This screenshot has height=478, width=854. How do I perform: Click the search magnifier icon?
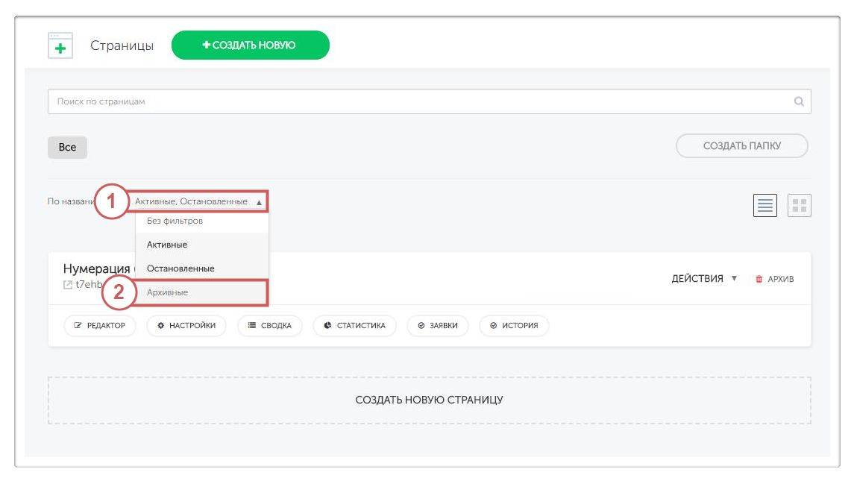click(x=799, y=102)
